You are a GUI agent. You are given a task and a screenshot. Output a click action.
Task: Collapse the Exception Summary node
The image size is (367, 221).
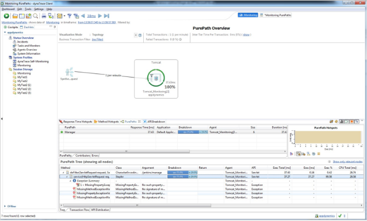point(70,181)
